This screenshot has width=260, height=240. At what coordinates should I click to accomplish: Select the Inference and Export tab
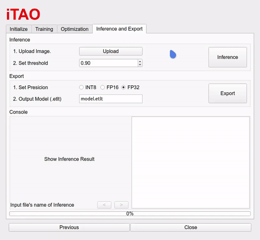pyautogui.click(x=120, y=29)
